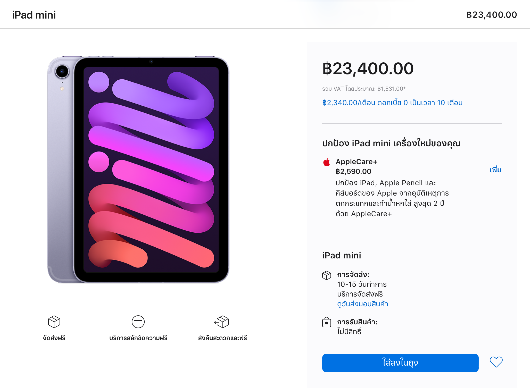Open the ดูวันส่งมอบสินค้า delivery dates link
The image size is (530, 388).
click(362, 304)
